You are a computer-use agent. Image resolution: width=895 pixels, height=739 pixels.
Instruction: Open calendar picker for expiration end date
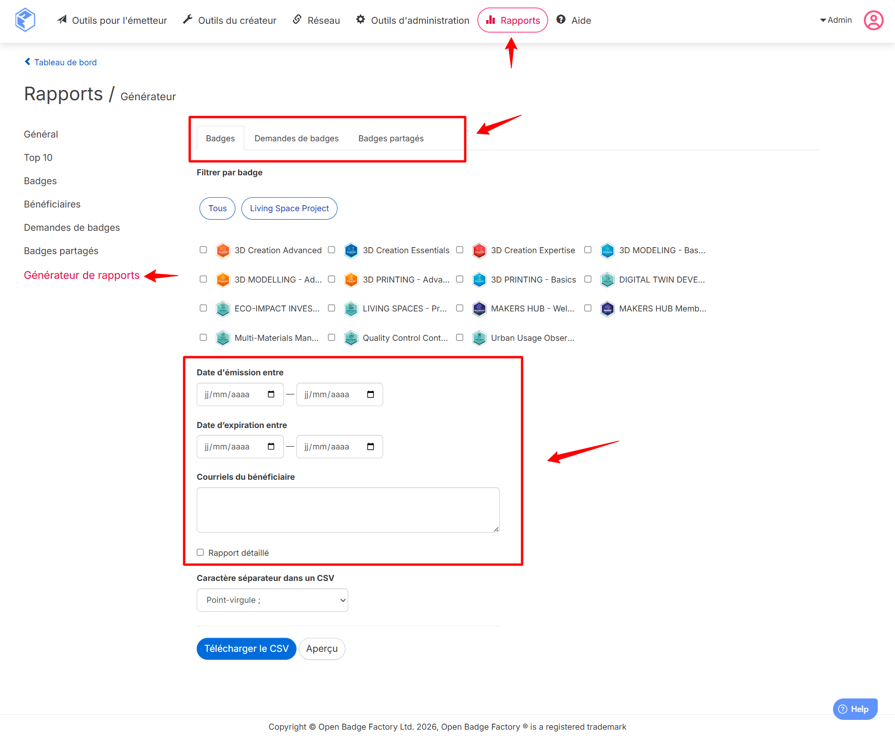pyautogui.click(x=371, y=447)
